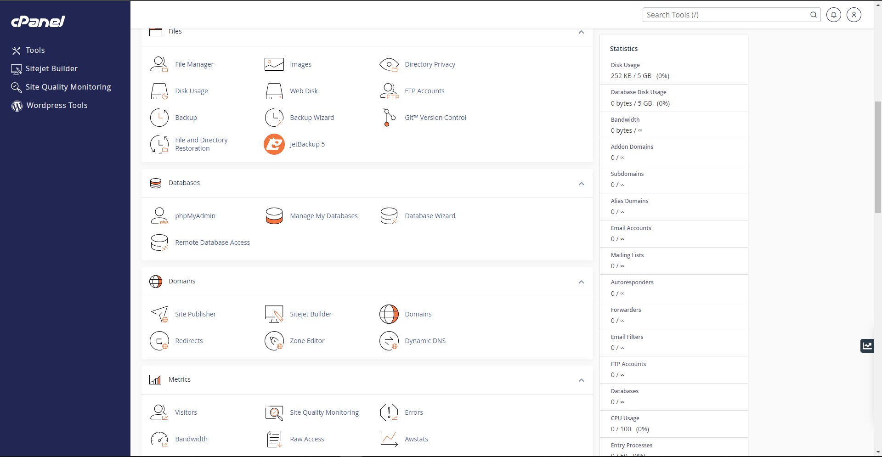Viewport: 882px width, 457px height.
Task: Open the notifications bell icon
Action: [834, 15]
